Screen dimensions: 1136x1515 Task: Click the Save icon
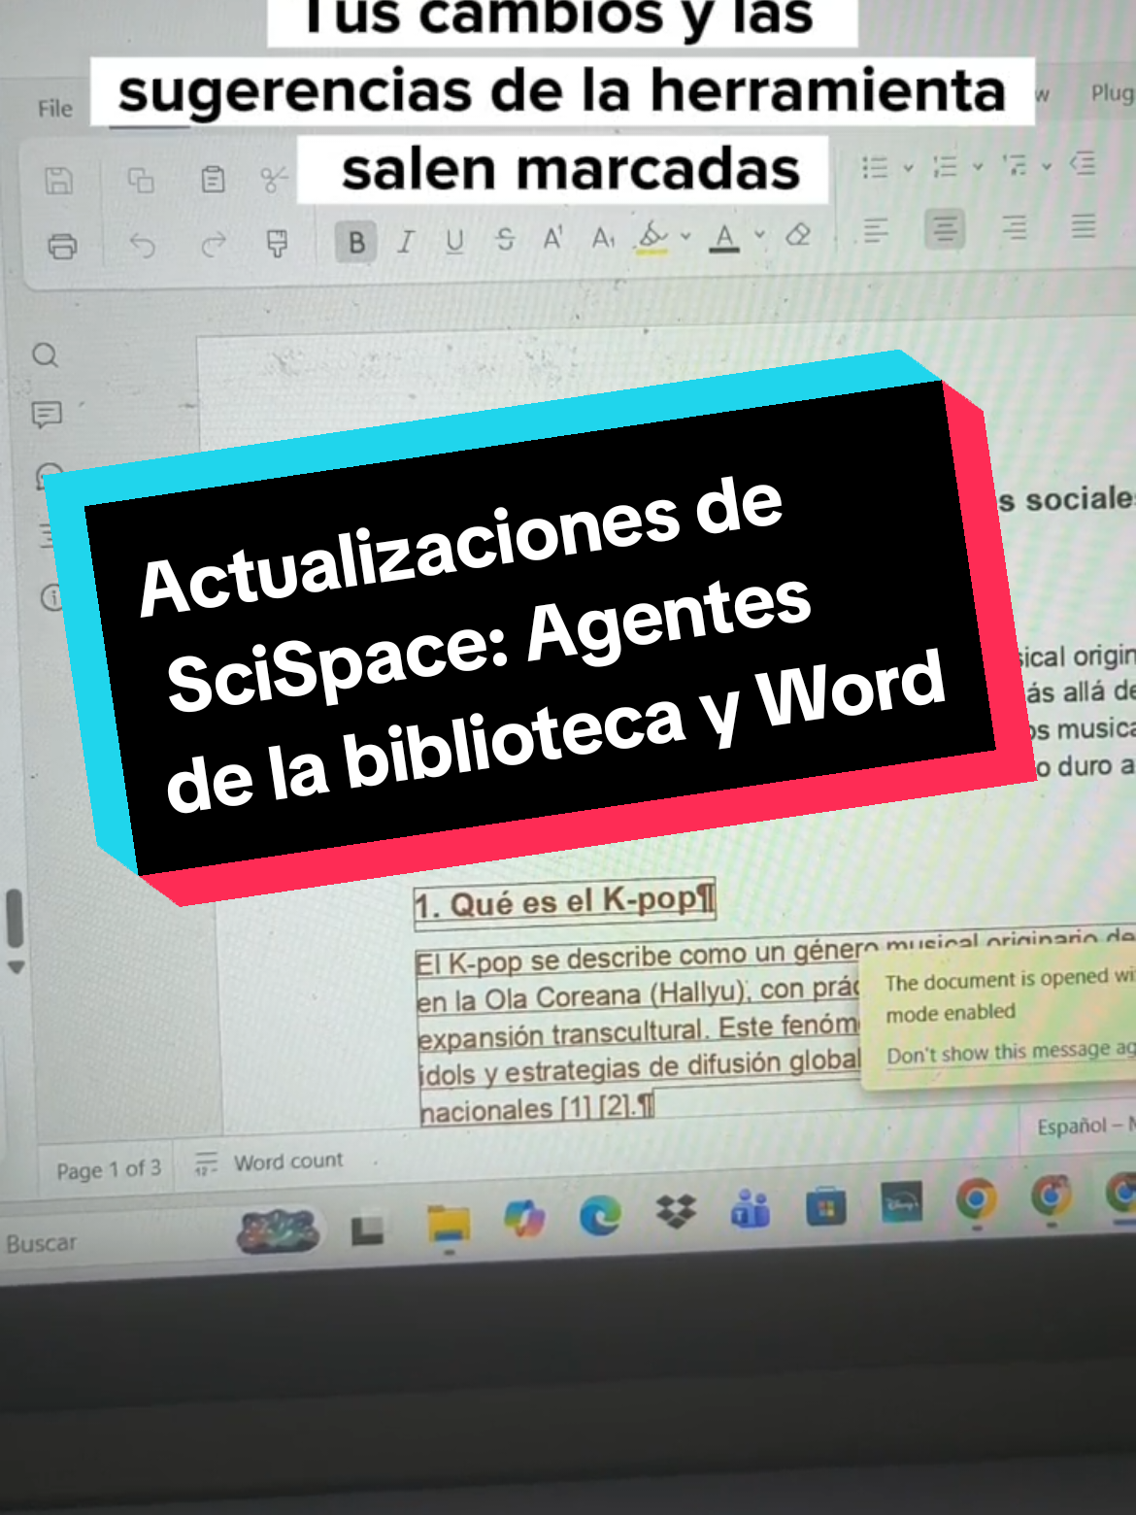tap(59, 181)
